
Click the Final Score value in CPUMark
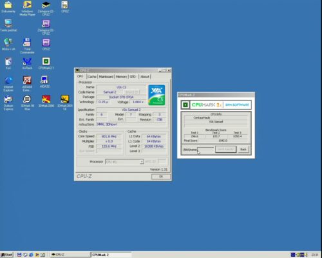point(223,141)
